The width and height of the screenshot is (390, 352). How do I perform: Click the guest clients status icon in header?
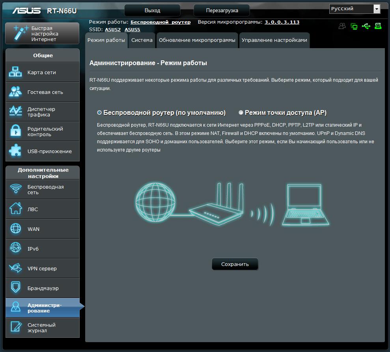(x=342, y=26)
